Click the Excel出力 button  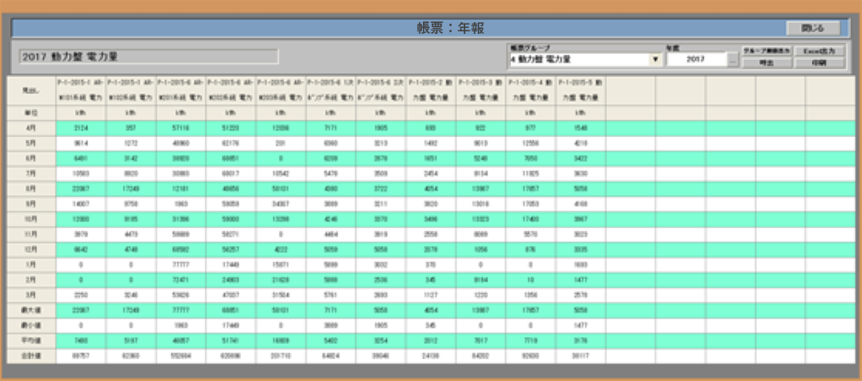819,51
